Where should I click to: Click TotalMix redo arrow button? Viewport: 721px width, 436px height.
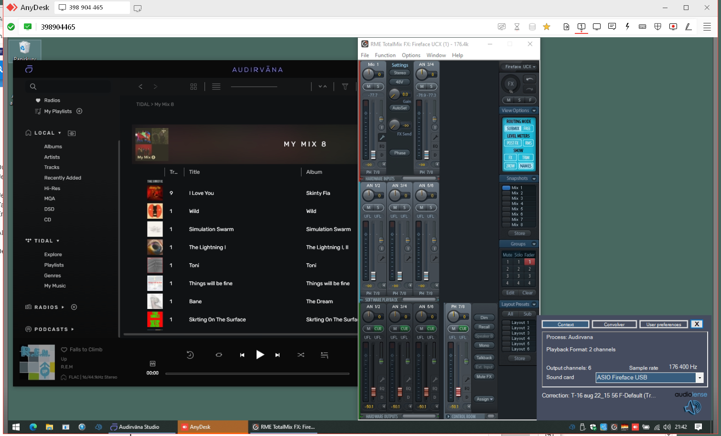pos(529,89)
